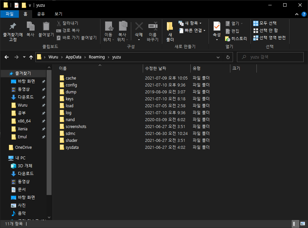The image size is (308, 228).
Task: Click the yuzu search (검색) box
Action: (x=270, y=57)
